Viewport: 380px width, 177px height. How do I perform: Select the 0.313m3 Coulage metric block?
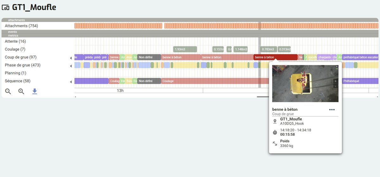click(284, 49)
